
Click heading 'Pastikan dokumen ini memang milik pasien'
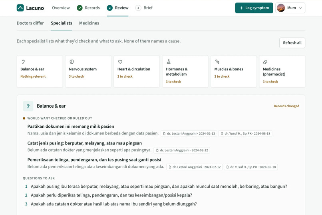(71, 127)
